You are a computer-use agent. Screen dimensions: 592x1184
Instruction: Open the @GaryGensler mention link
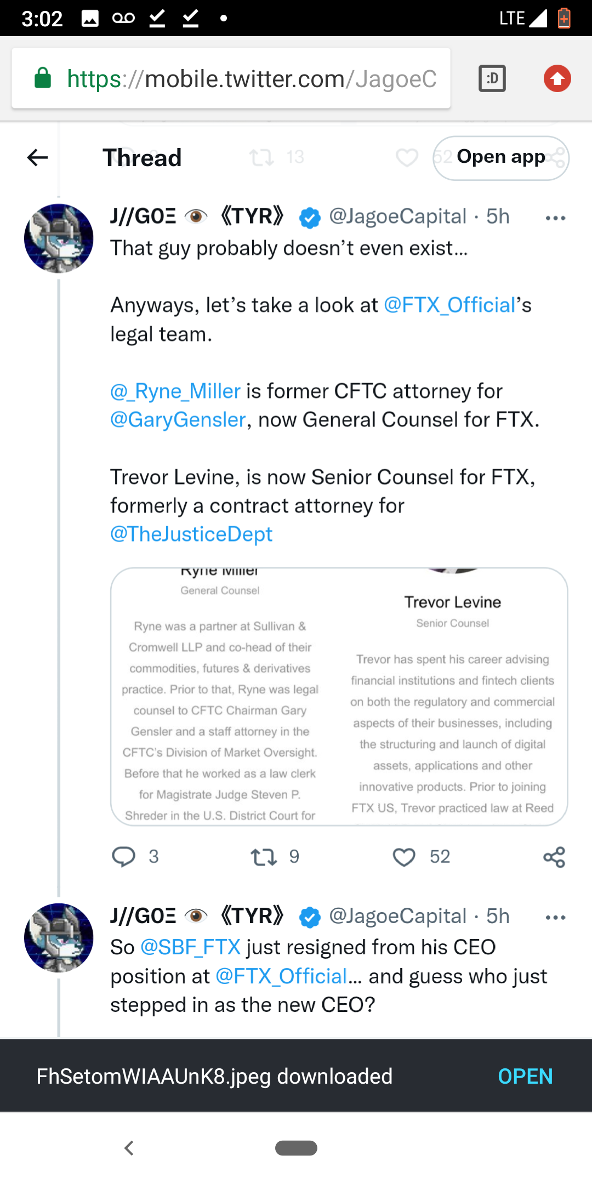[178, 419]
